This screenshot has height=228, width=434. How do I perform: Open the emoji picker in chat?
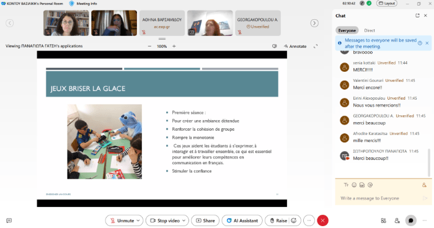(x=354, y=185)
